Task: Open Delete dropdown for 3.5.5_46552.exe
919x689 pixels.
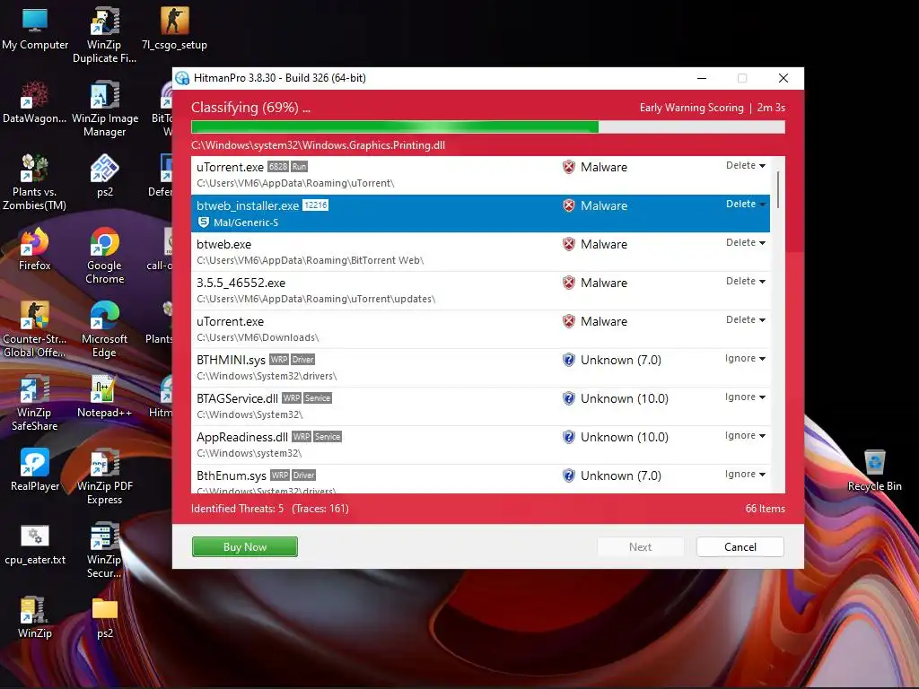Action: 746,281
